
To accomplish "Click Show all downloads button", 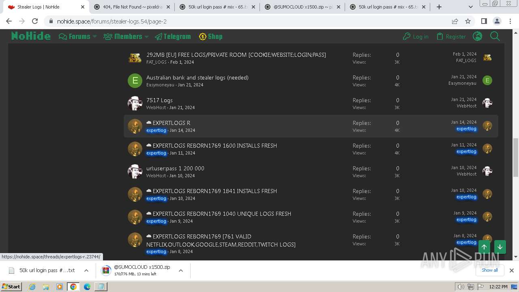I will [x=489, y=270].
